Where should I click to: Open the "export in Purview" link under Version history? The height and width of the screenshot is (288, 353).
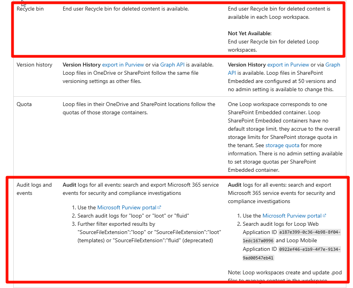(124, 65)
